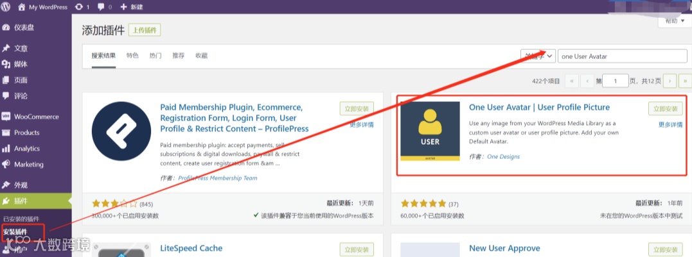Open the 关键字 search type dropdown
The height and width of the screenshot is (257, 692).
(538, 56)
